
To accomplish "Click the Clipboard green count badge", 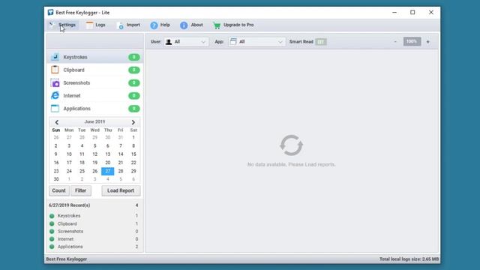I will [x=134, y=70].
